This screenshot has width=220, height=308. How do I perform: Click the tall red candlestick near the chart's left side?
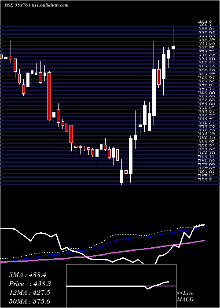point(49,96)
